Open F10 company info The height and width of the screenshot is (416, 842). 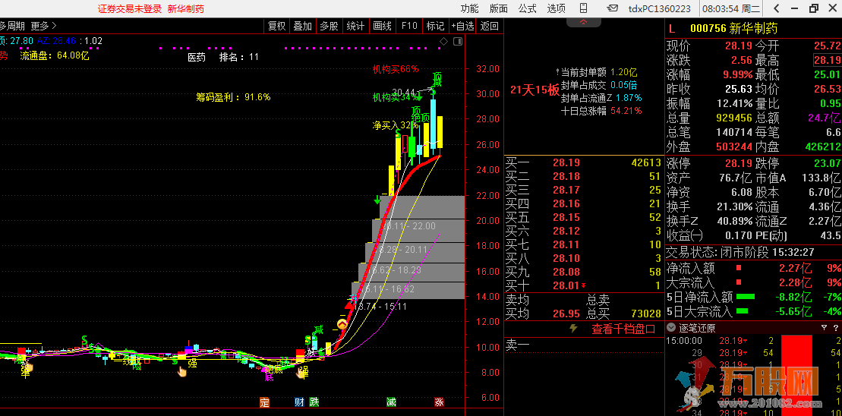click(x=409, y=26)
